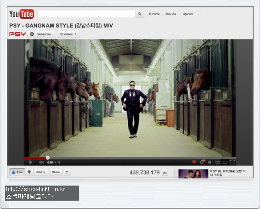This screenshot has height=209, width=260.
Task: Open PSY (ft. HYUNA) related video title
Action: pyautogui.click(x=228, y=173)
